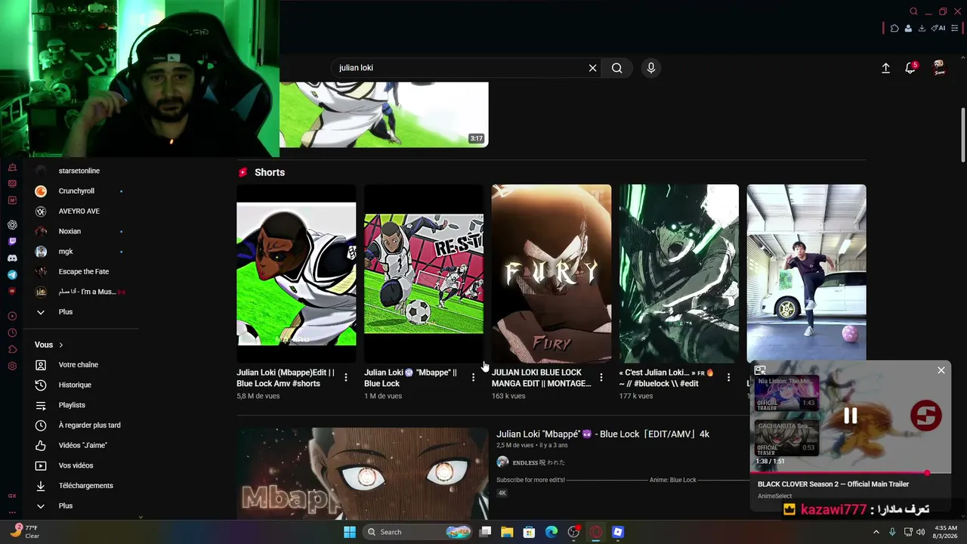Play the Julian Loki (Mbappe)Edit short thumbnail
Screen dimensions: 967x544
point(296,274)
